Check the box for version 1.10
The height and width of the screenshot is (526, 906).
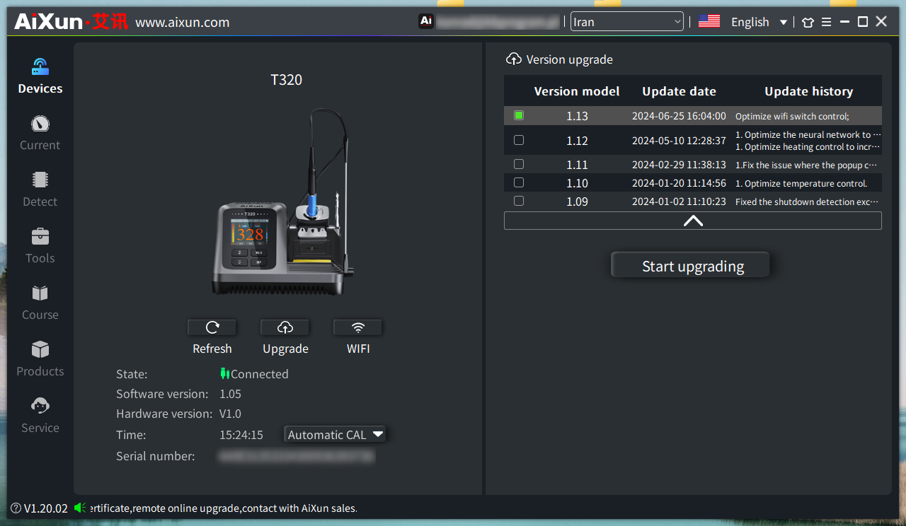click(x=519, y=182)
